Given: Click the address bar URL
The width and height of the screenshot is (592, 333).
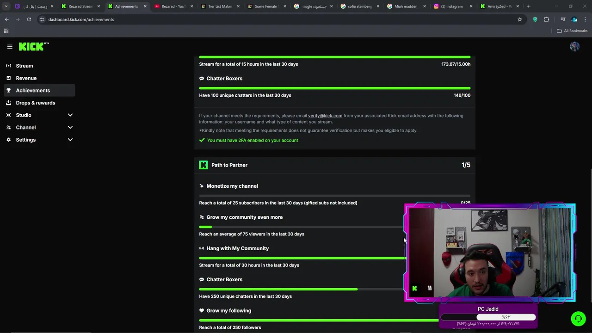Looking at the screenshot, I should click(x=81, y=19).
